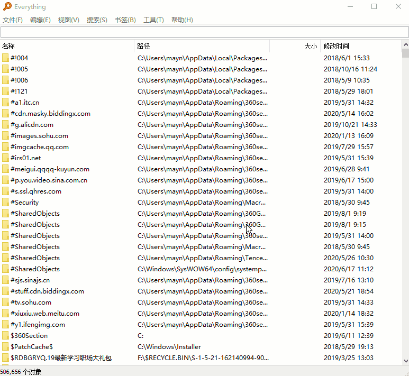Select the $PatchCache$ entry name
The width and height of the screenshot is (409, 376).
(x=32, y=347)
